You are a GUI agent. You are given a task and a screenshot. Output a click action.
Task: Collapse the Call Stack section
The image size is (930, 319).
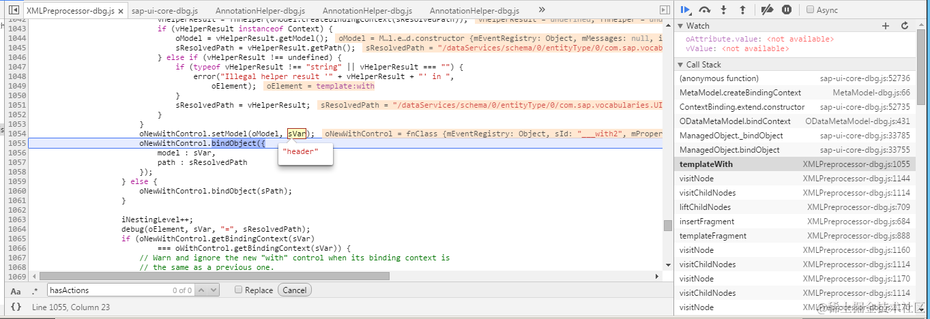tap(681, 65)
